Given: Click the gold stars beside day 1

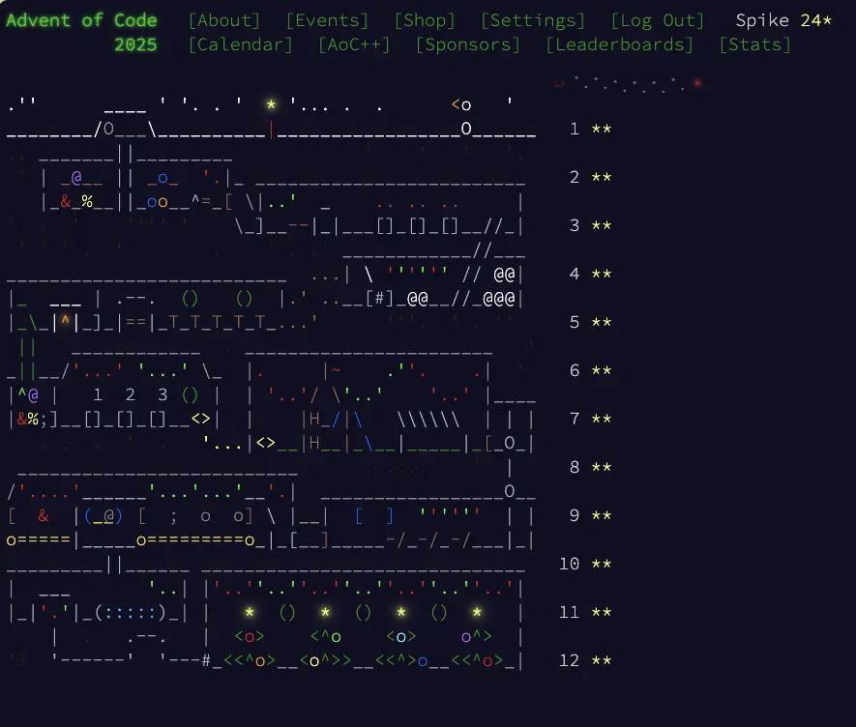Looking at the screenshot, I should point(601,130).
